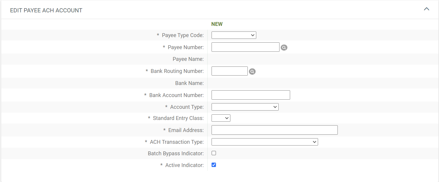Viewport: 439px width, 182px height.
Task: Click the Payee Number search magnifier icon
Action: pyautogui.click(x=284, y=47)
